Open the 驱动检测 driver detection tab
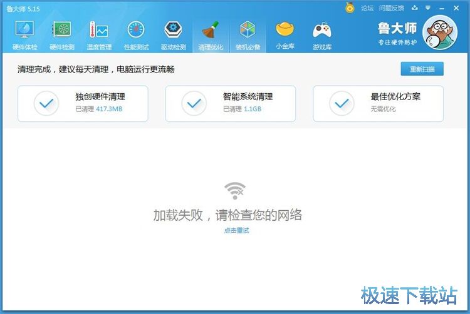 point(173,36)
